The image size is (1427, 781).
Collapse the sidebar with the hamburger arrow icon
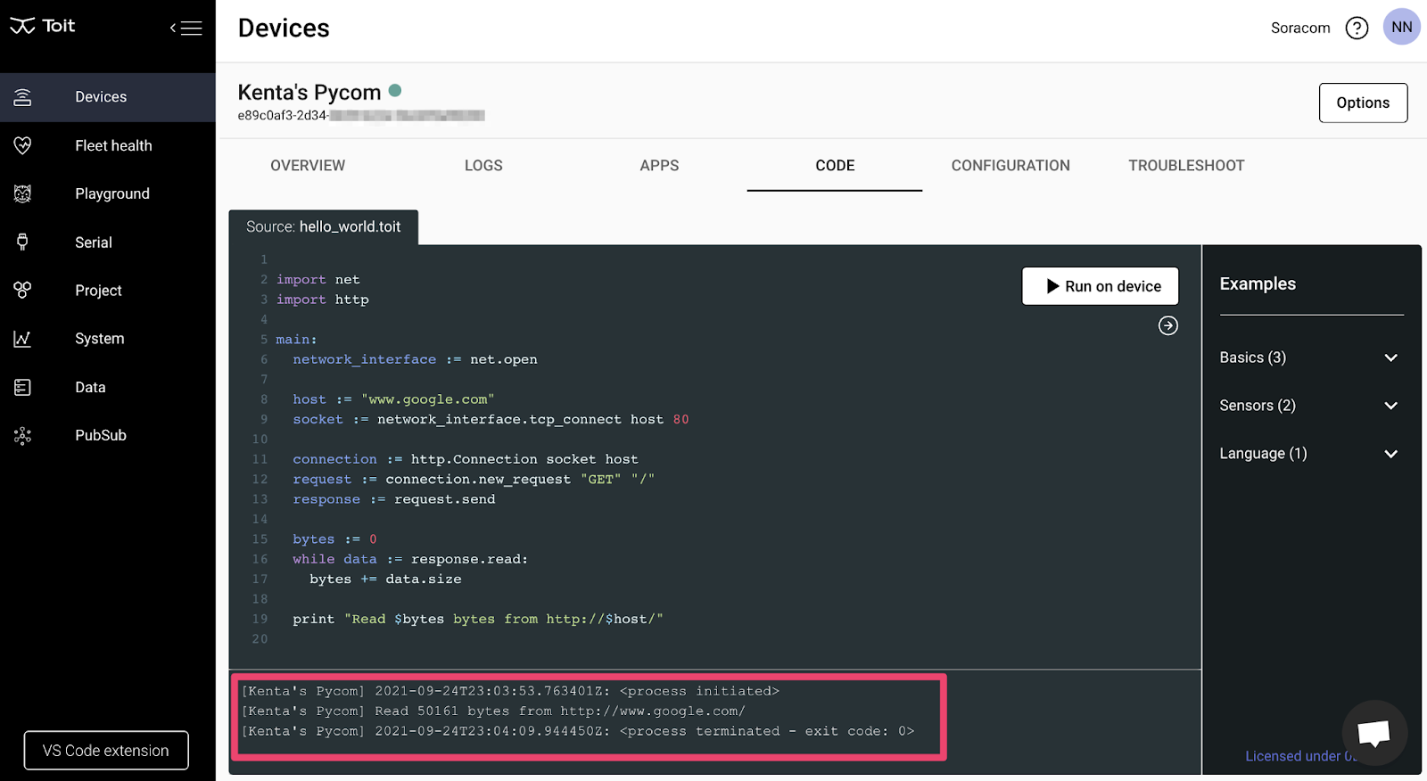186,29
